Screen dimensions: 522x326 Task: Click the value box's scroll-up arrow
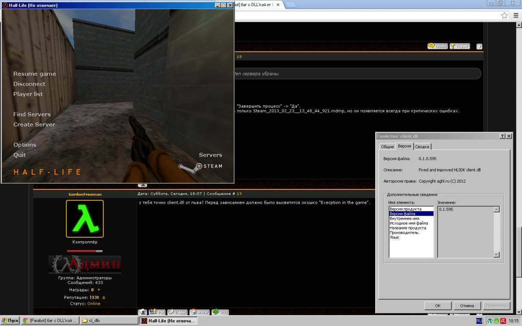pyautogui.click(x=496, y=209)
